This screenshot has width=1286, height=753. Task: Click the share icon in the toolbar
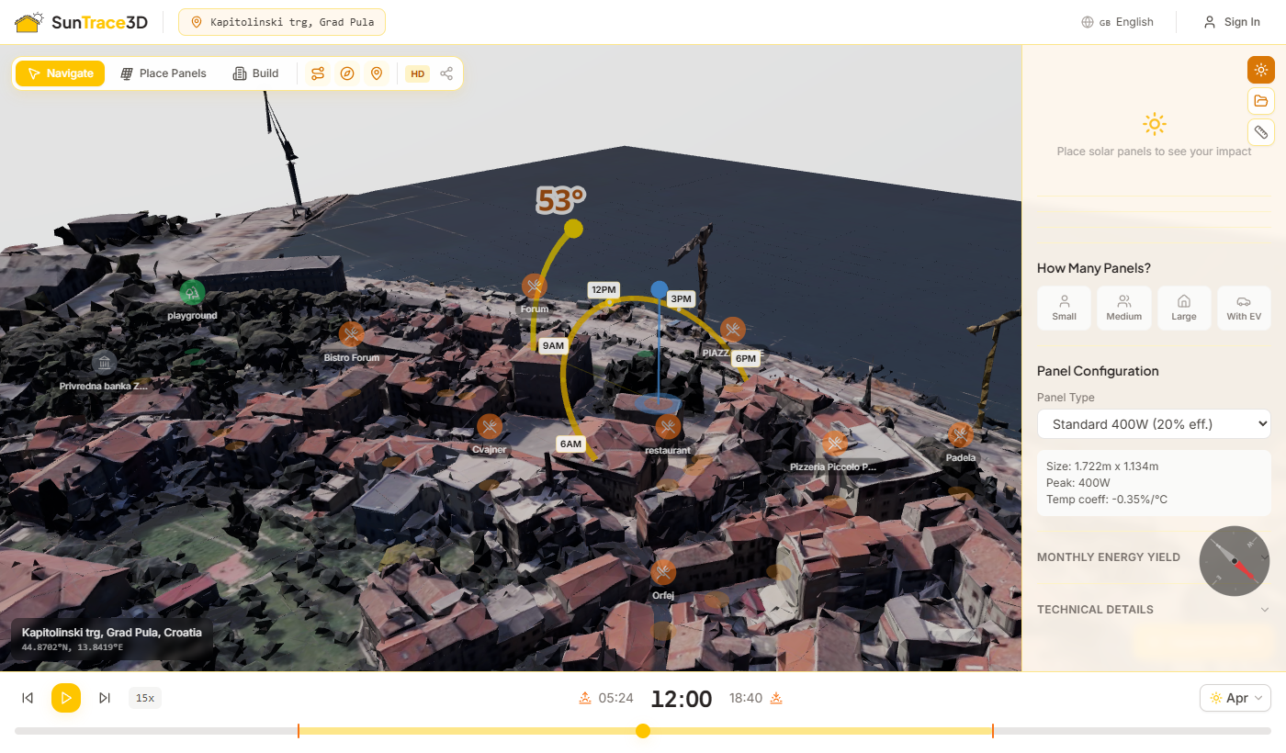pyautogui.click(x=446, y=73)
